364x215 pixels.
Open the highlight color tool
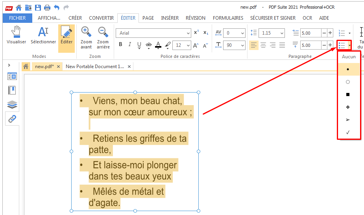pos(168,45)
